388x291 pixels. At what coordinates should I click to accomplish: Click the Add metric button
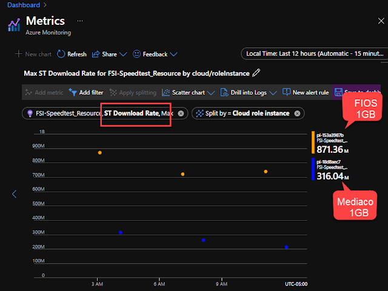click(x=44, y=93)
